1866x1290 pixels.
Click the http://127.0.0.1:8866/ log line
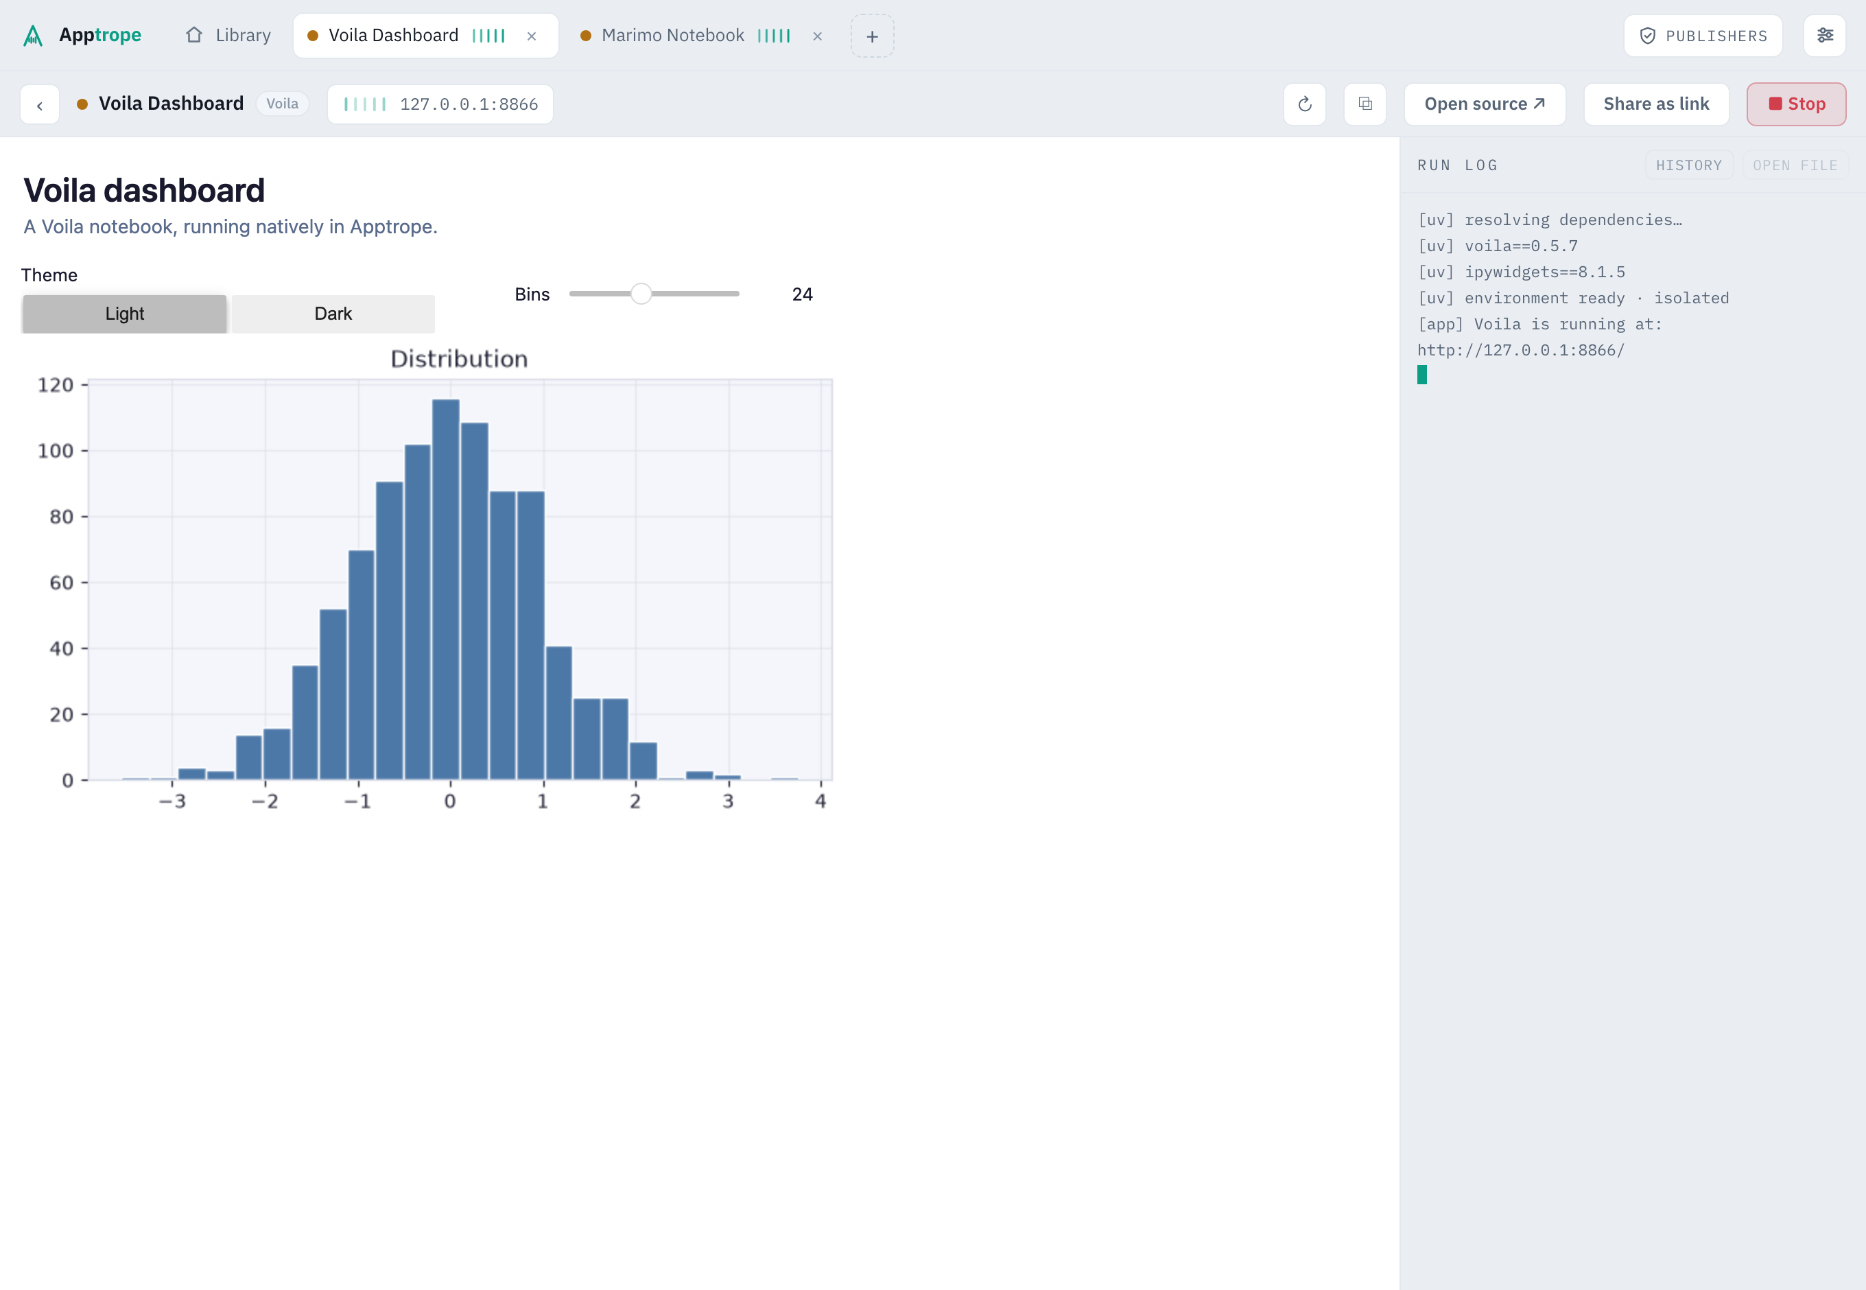(x=1520, y=350)
